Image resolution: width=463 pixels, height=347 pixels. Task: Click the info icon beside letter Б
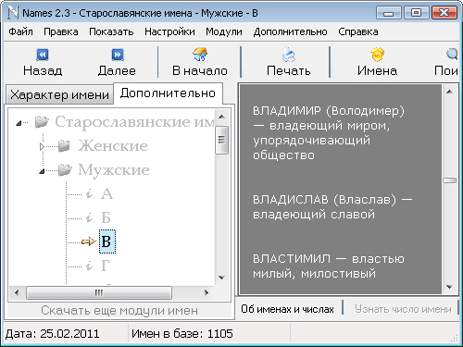tap(89, 217)
